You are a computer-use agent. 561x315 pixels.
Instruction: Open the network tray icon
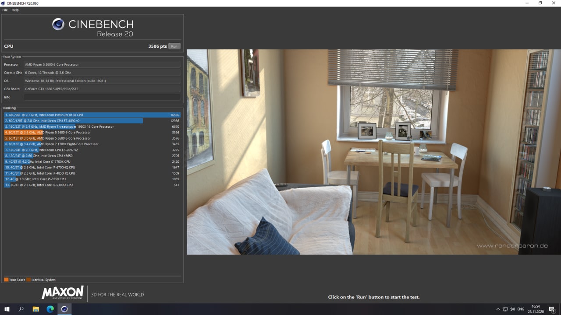click(505, 309)
